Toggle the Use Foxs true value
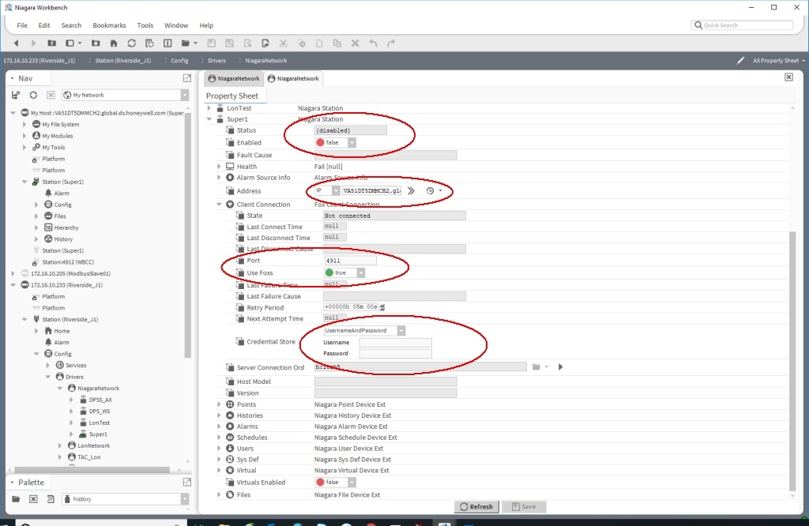This screenshot has width=809, height=526. click(344, 272)
